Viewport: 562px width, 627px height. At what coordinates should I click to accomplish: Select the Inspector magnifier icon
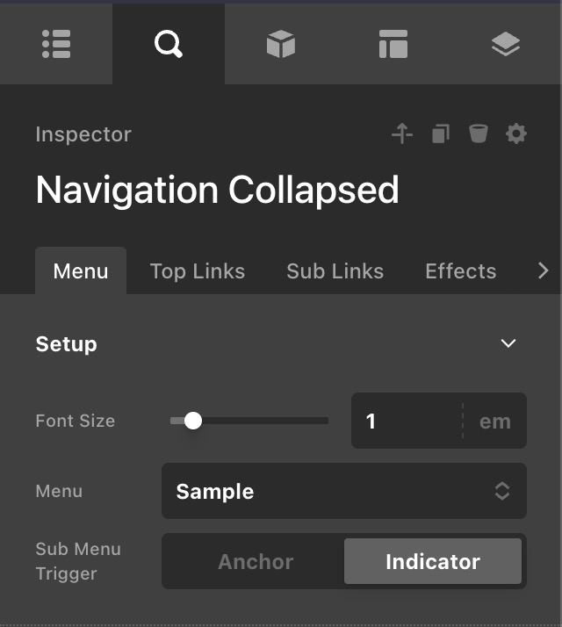(168, 45)
